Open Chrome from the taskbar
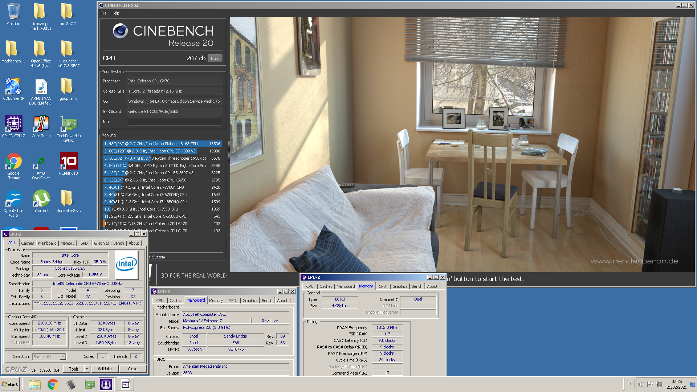 point(53,384)
